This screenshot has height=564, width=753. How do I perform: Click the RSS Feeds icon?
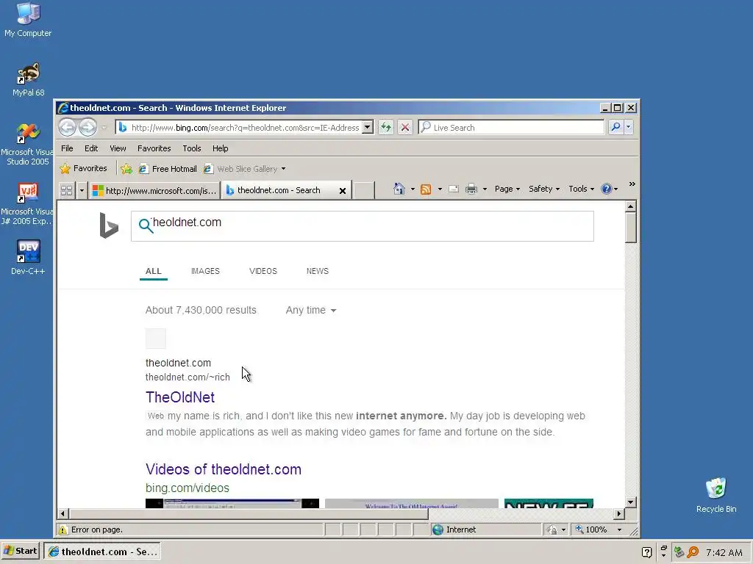(x=426, y=189)
